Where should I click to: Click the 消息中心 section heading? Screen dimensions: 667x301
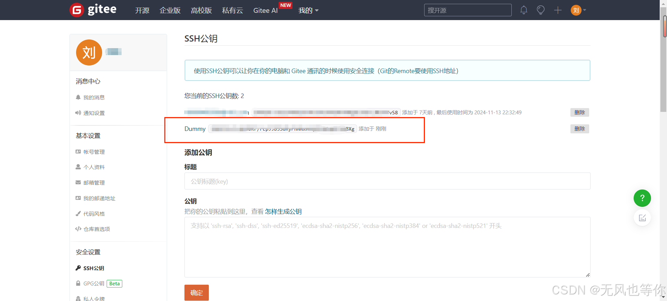[x=88, y=81]
